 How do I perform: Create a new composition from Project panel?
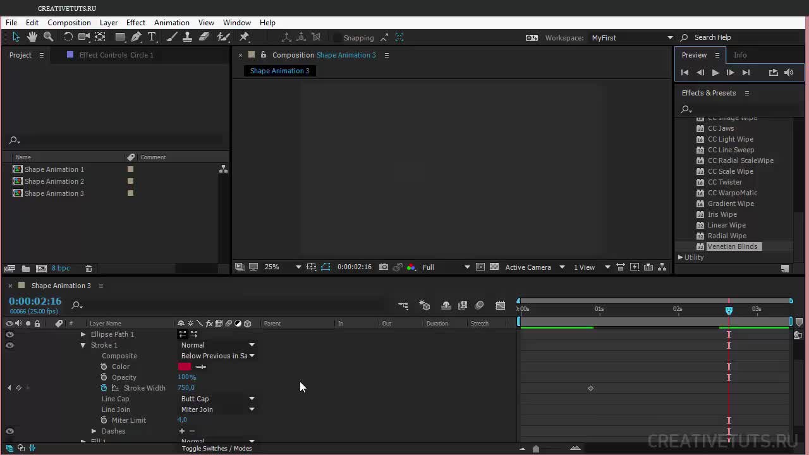click(41, 269)
